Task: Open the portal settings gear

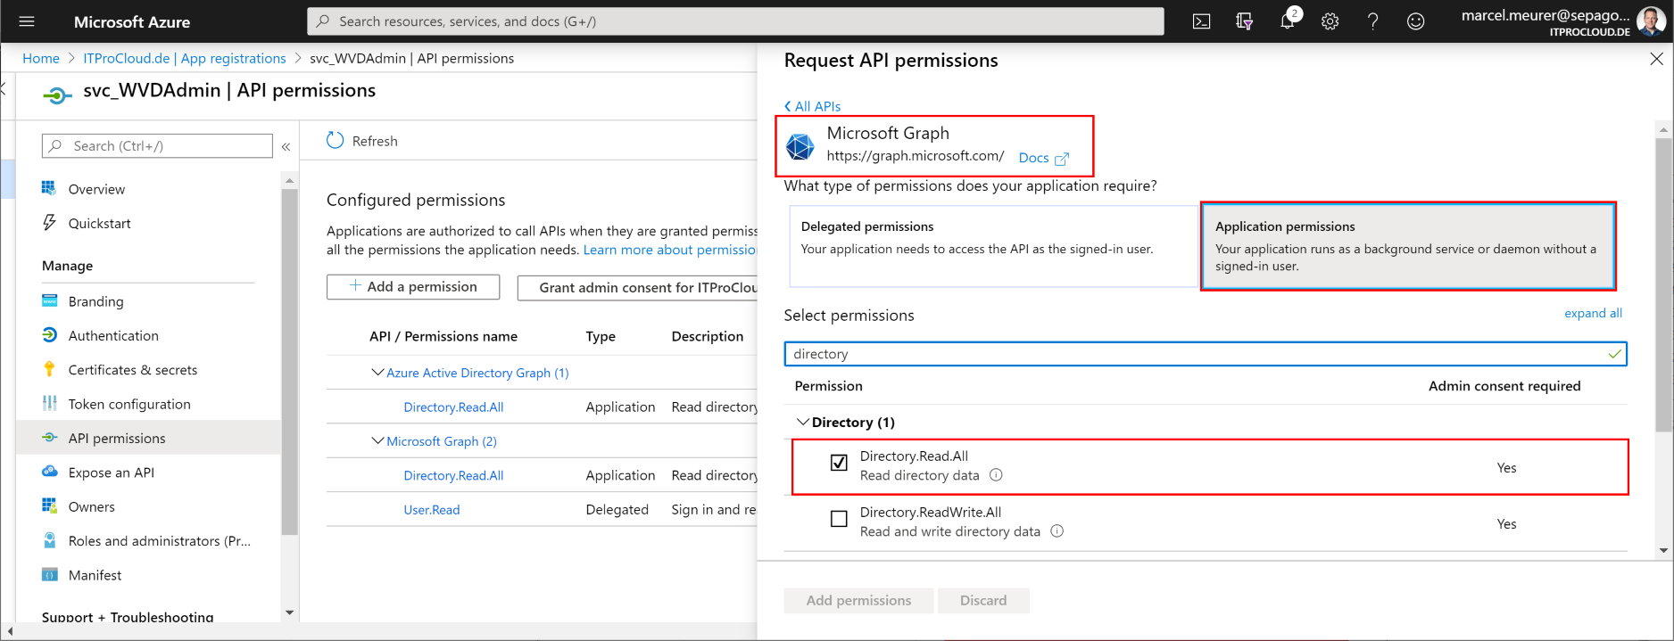Action: pyautogui.click(x=1330, y=21)
